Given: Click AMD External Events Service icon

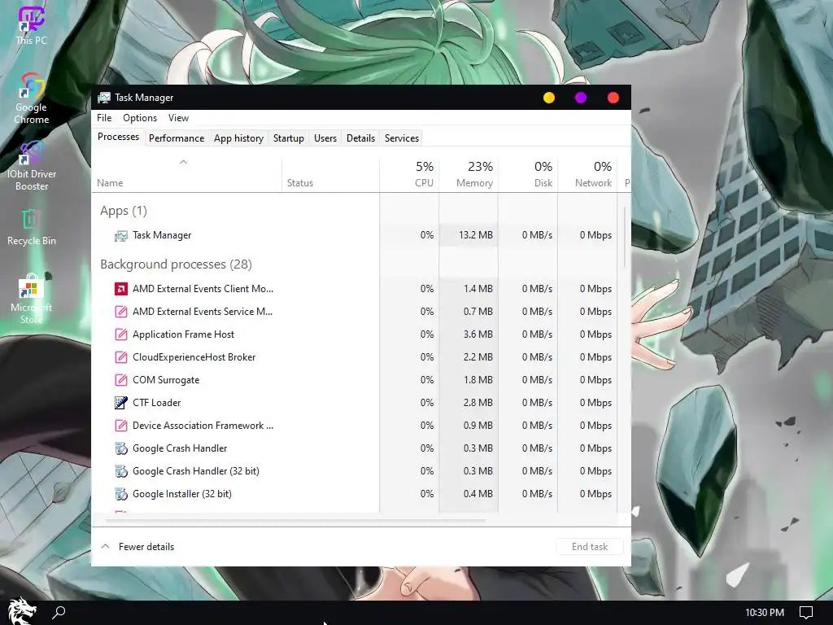Looking at the screenshot, I should (121, 312).
